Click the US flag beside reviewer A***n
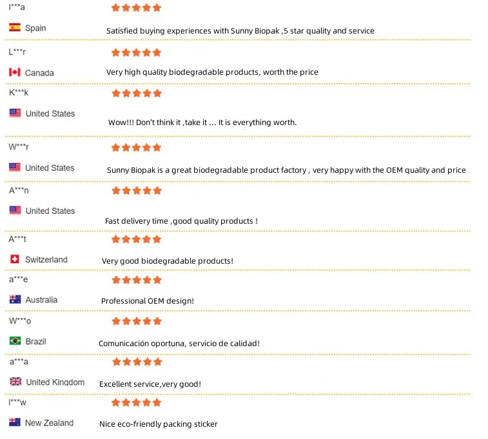This screenshot has height=439, width=488. [15, 210]
